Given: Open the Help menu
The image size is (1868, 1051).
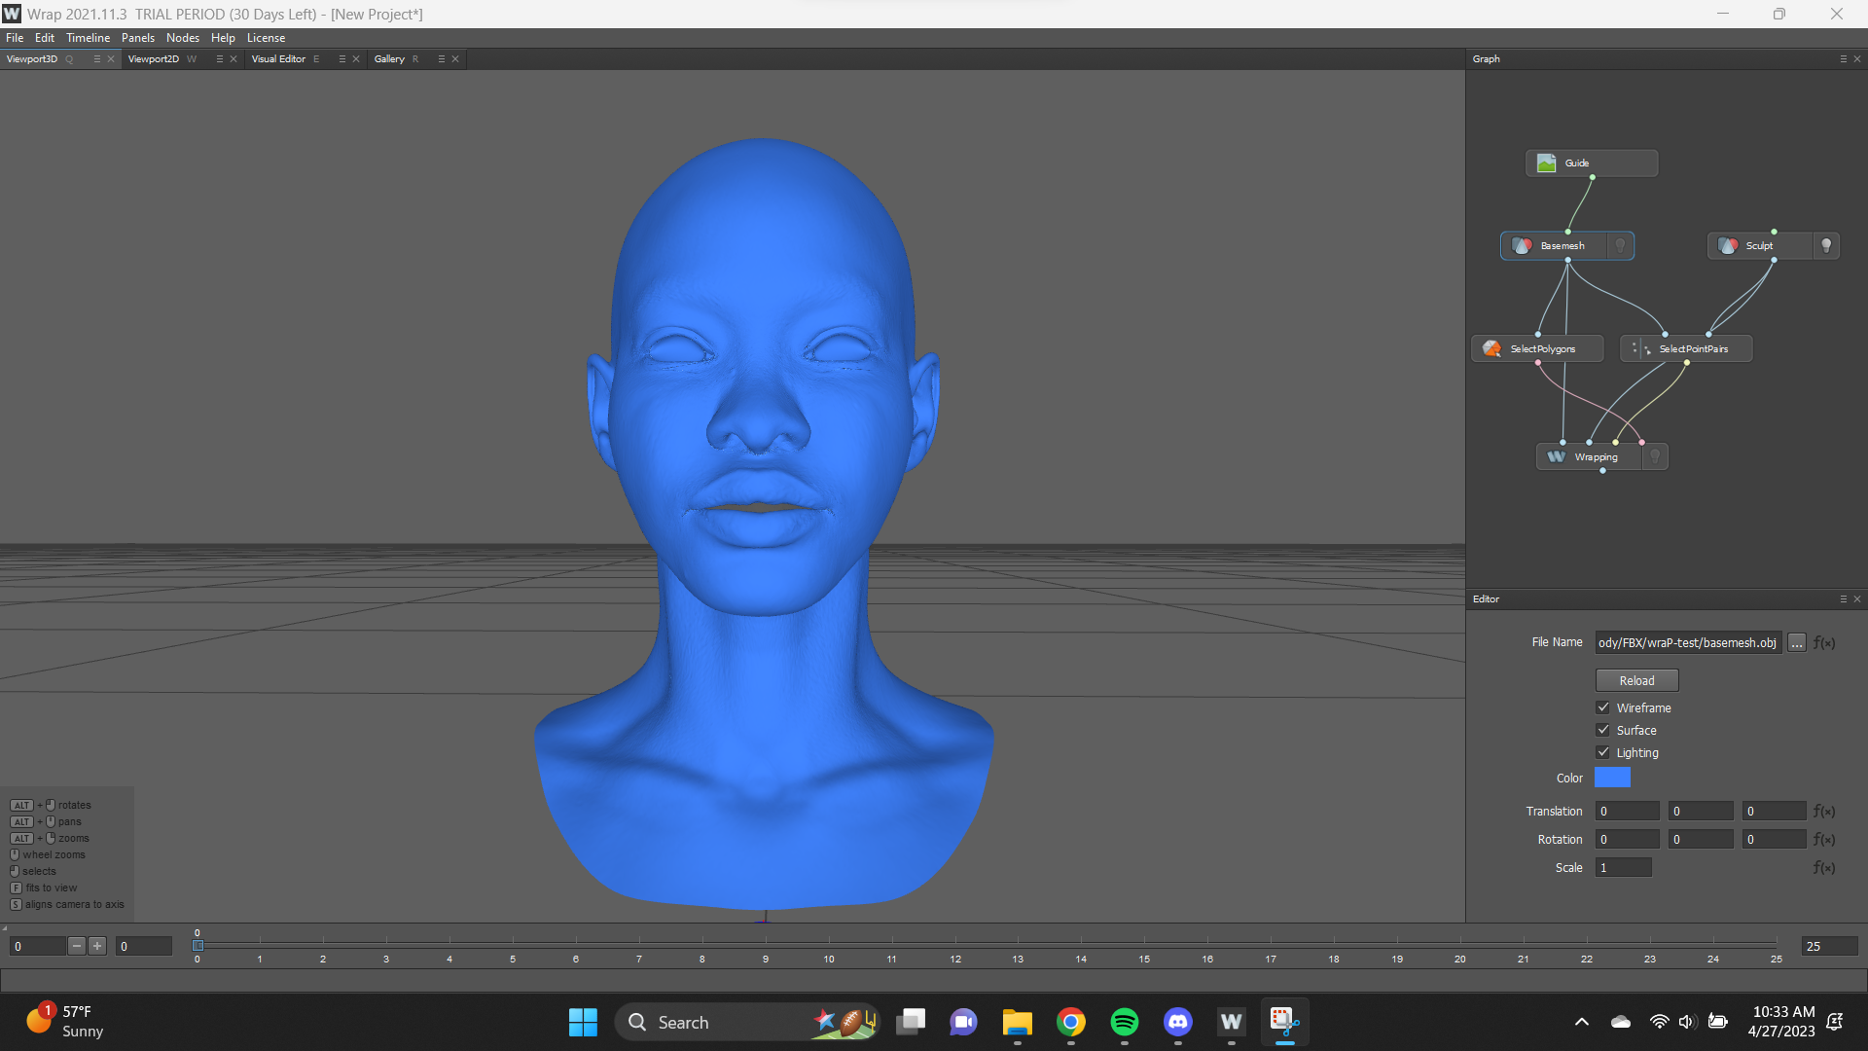Looking at the screenshot, I should [x=223, y=38].
